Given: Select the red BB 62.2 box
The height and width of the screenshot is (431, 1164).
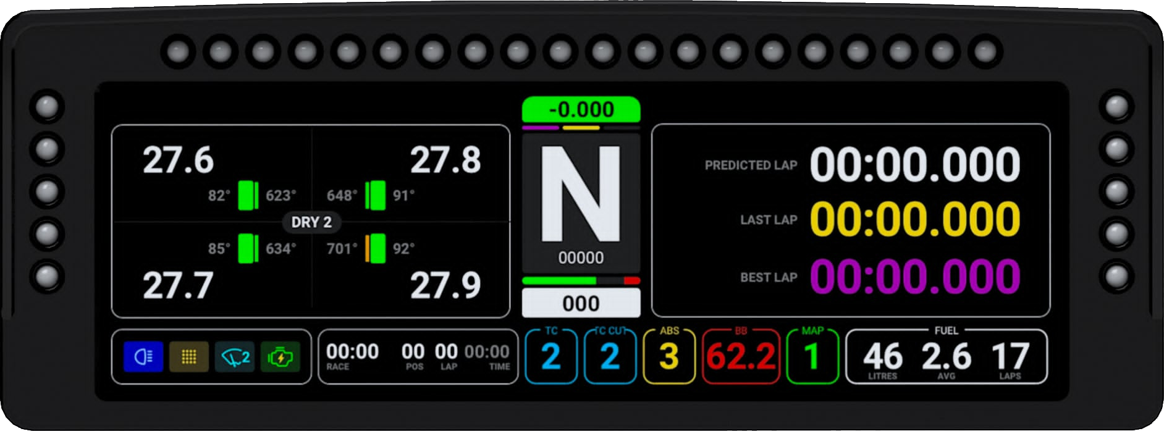Looking at the screenshot, I should tap(741, 356).
